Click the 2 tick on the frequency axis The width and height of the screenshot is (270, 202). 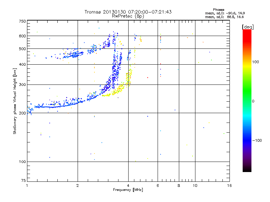pyautogui.click(x=78, y=186)
